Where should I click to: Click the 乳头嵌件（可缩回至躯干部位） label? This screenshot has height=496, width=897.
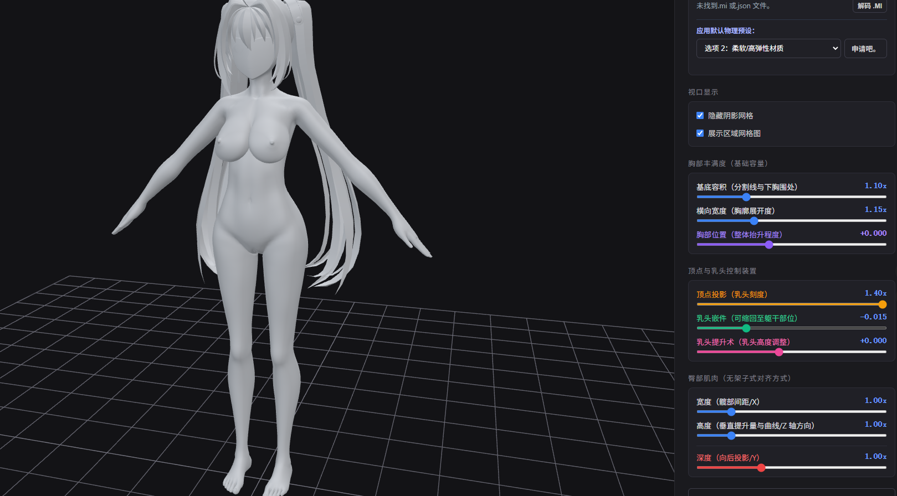[x=747, y=319]
